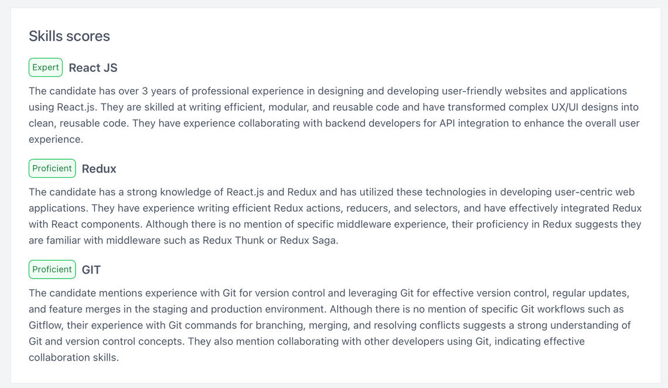
Task: Click the React JS description paragraph
Action: (334, 115)
